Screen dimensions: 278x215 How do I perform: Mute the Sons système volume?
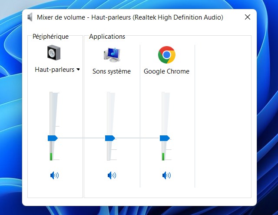(112, 175)
